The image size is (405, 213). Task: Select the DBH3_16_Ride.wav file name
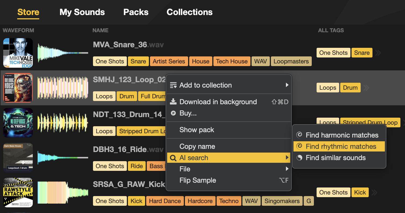(128, 149)
